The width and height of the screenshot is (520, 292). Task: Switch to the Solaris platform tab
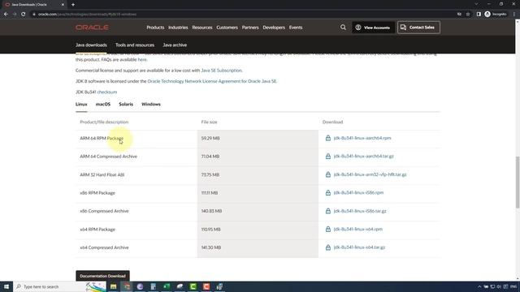click(126, 105)
